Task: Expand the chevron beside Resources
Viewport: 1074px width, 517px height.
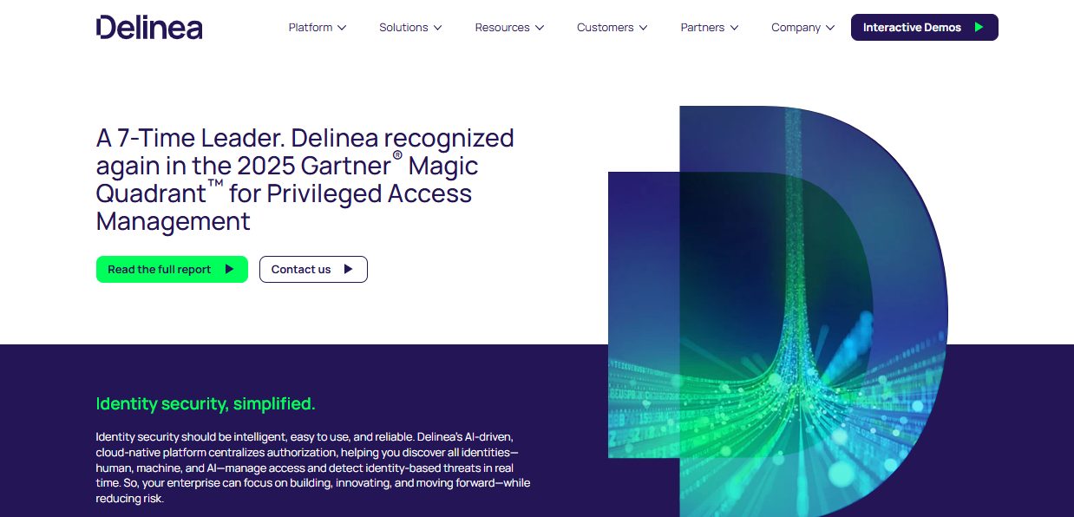Action: tap(540, 28)
